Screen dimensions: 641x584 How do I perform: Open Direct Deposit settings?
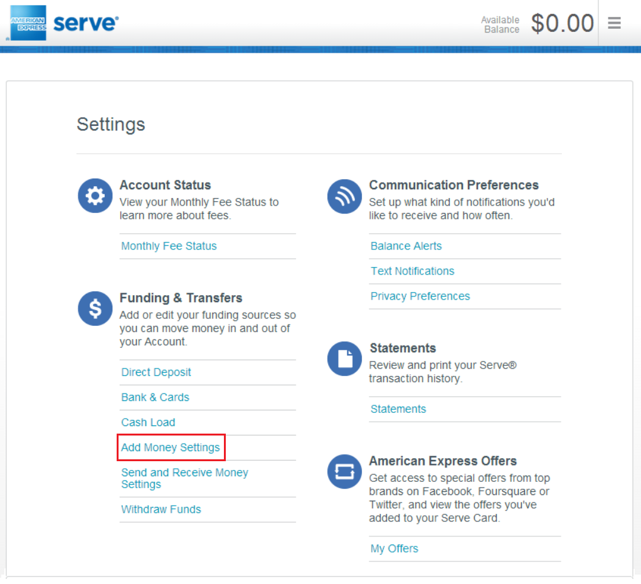coord(156,372)
